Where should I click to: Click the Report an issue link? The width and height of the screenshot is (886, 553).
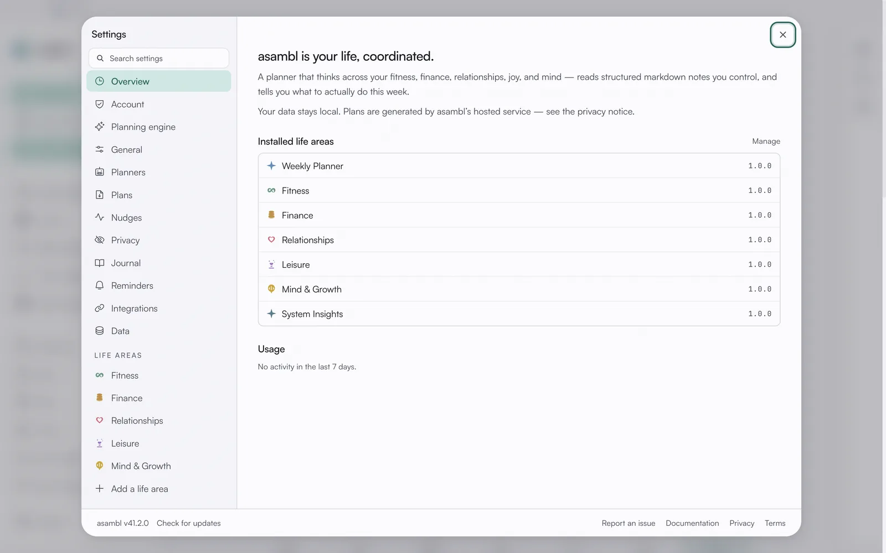point(629,523)
